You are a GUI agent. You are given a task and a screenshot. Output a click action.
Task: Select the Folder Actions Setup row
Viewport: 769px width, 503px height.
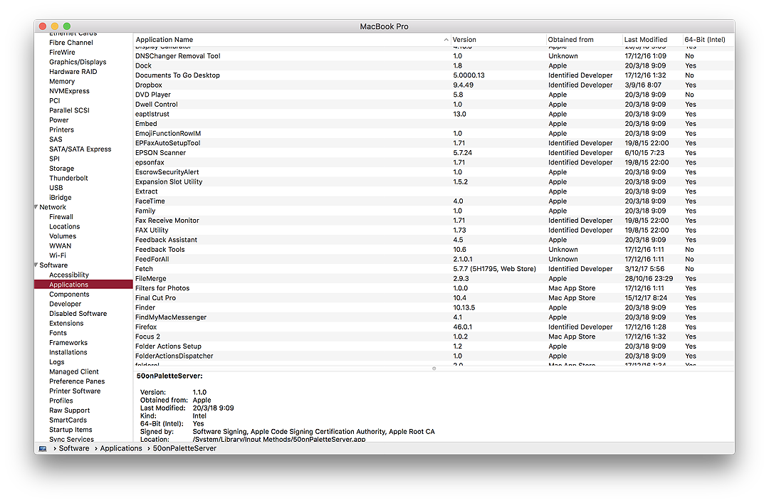pos(434,346)
